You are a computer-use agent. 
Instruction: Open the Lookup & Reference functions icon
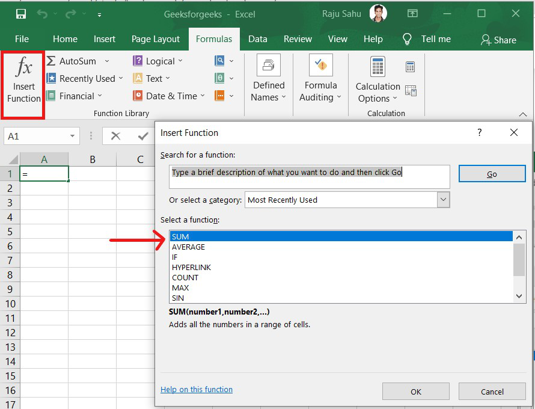[219, 61]
